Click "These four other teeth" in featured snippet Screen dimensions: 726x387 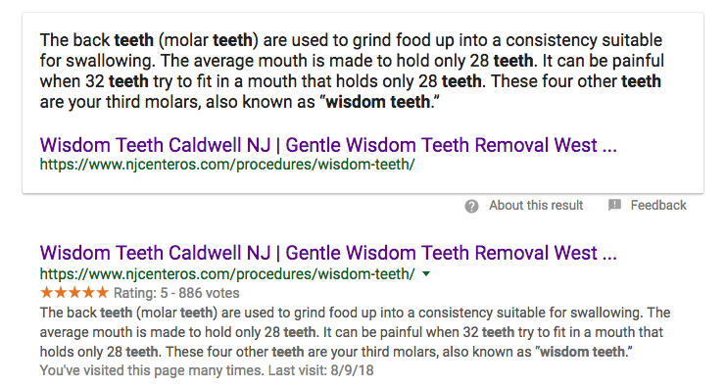[x=576, y=81]
